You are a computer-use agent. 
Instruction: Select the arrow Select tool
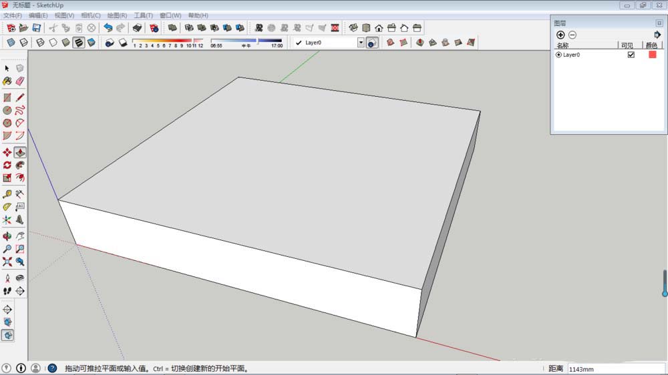(7, 68)
